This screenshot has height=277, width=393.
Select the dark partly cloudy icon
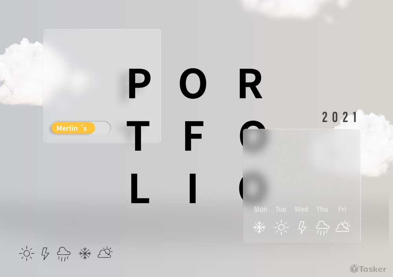pos(105,252)
